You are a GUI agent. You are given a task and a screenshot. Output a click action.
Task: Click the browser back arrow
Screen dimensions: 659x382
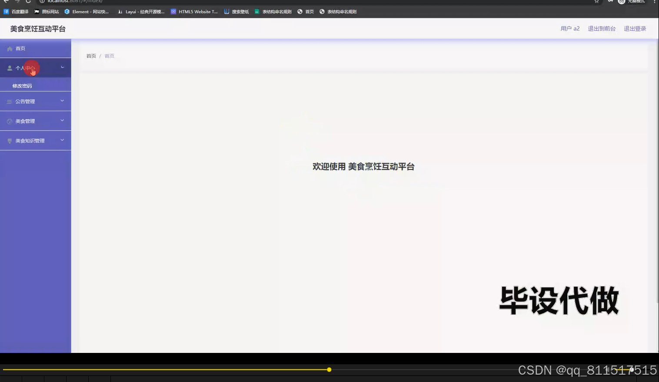[6, 2]
